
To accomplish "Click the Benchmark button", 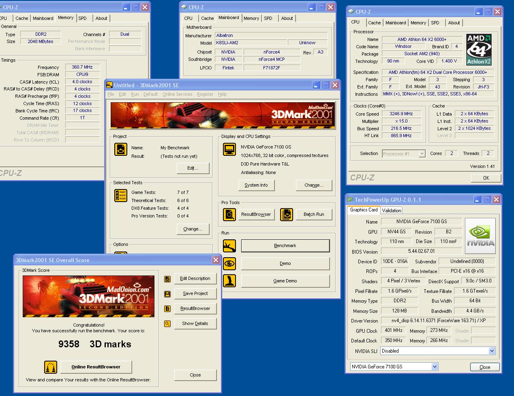I will point(285,246).
